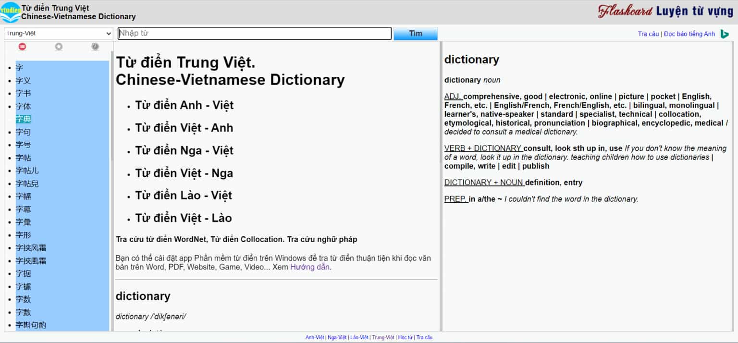Screen dimensions: 738x343
Task: Click the PREP. collocation heading
Action: pyautogui.click(x=456, y=199)
